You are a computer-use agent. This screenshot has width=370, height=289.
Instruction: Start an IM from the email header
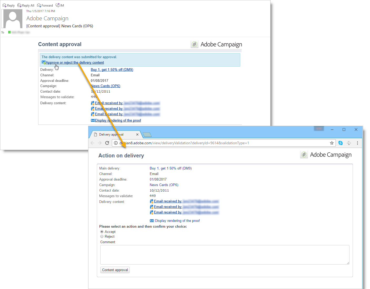point(60,5)
